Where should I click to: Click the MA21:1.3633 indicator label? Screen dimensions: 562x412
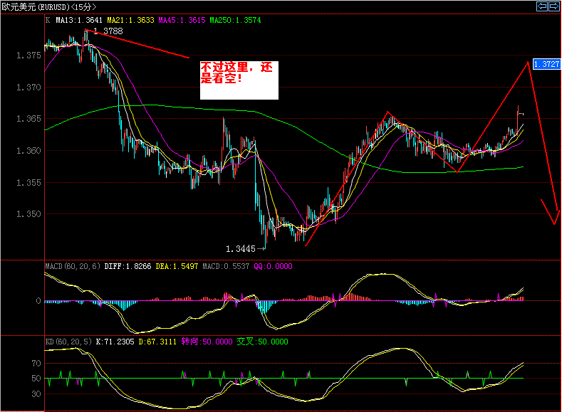pos(130,20)
